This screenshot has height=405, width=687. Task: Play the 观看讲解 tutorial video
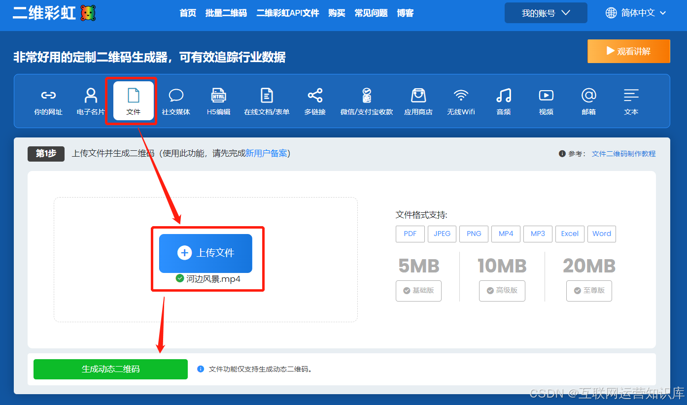629,51
